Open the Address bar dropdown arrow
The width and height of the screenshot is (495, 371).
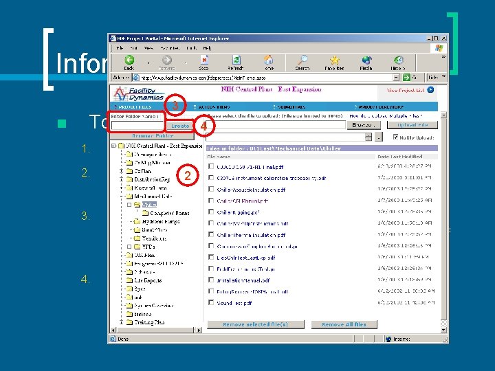point(396,77)
